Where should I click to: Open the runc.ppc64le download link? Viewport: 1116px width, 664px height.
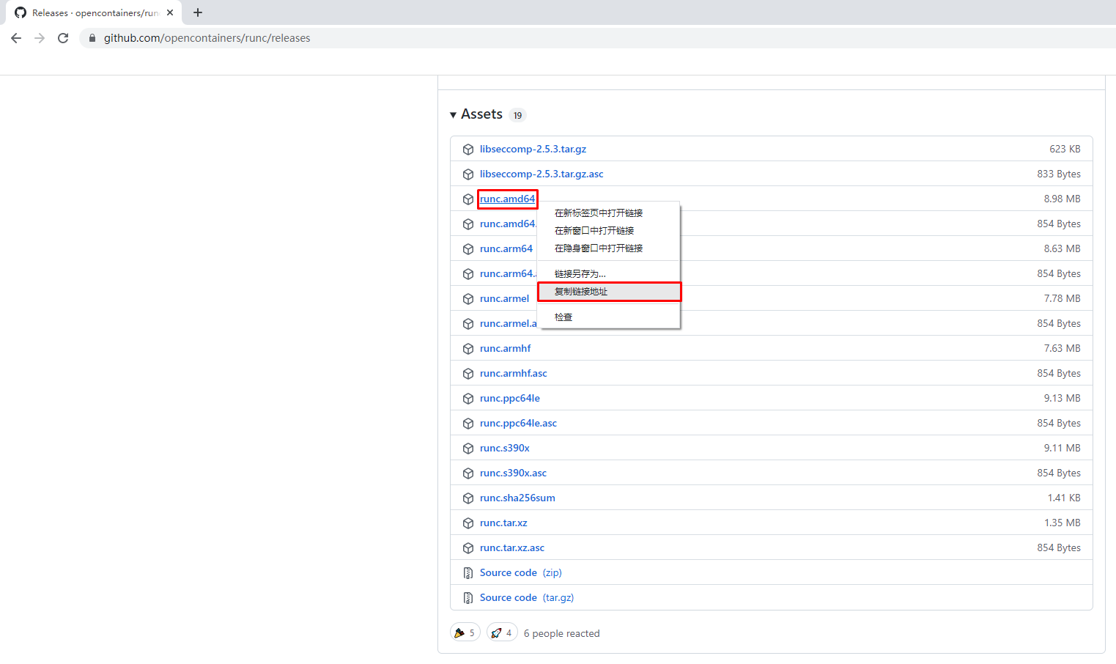pos(509,399)
